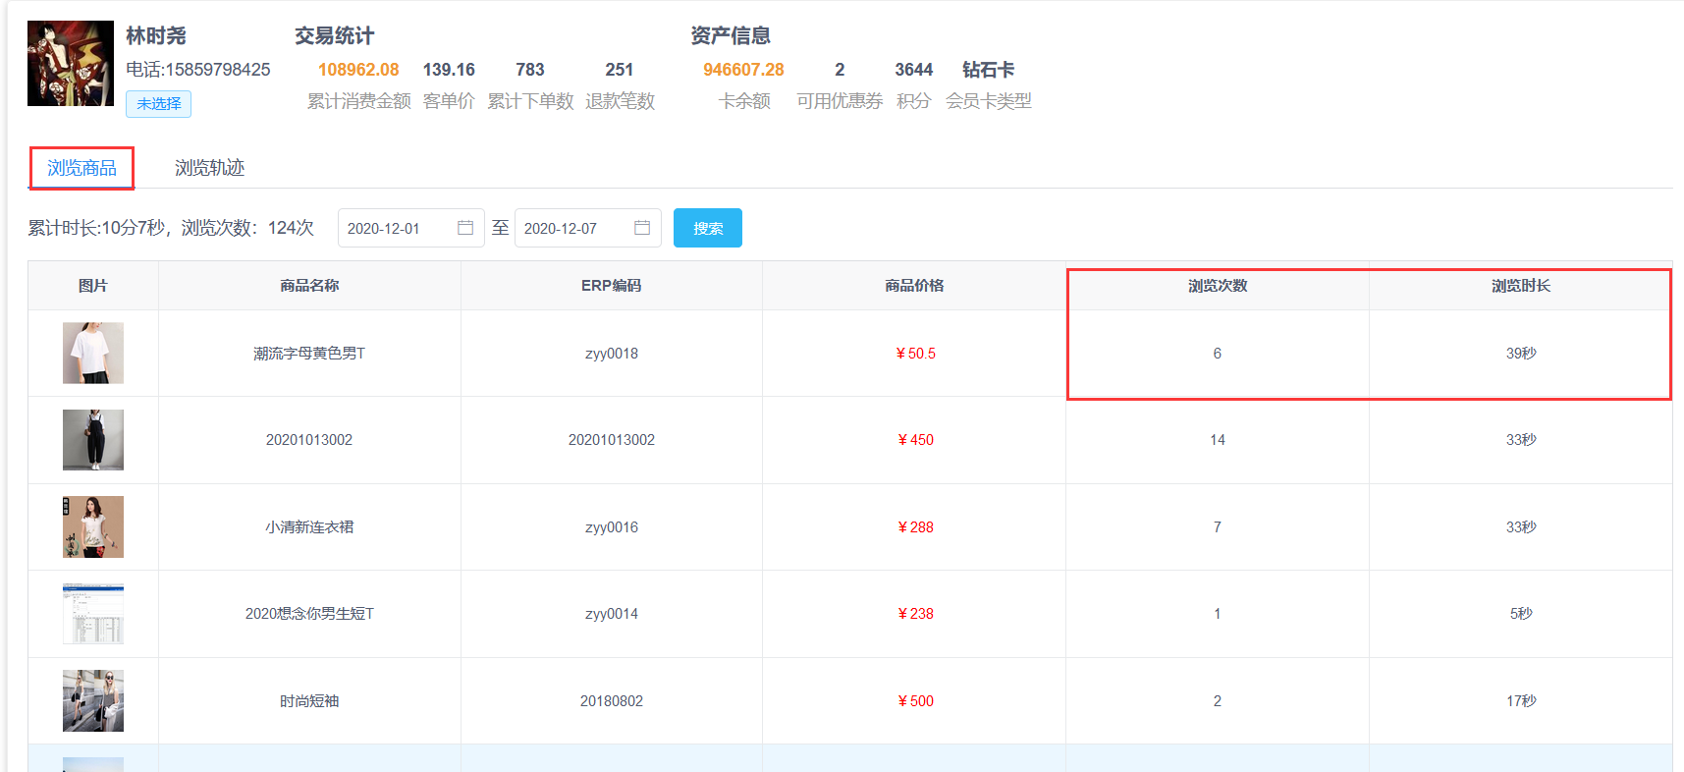
Task: Click average order value 139.16
Action: tap(449, 70)
